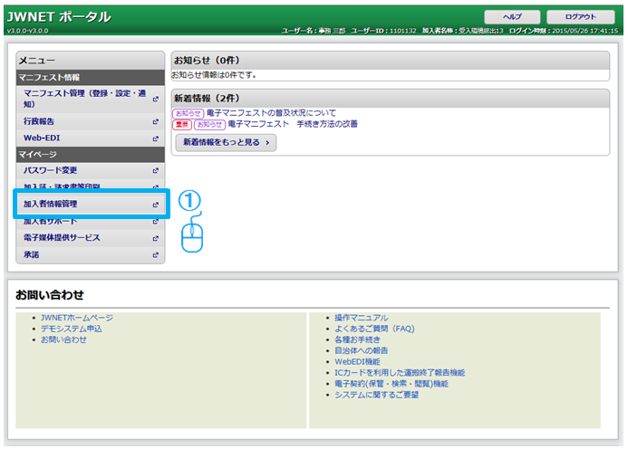The width and height of the screenshot is (628, 449).
Task: Click the お知らせ（0件）panel header
Action: [x=391, y=61]
